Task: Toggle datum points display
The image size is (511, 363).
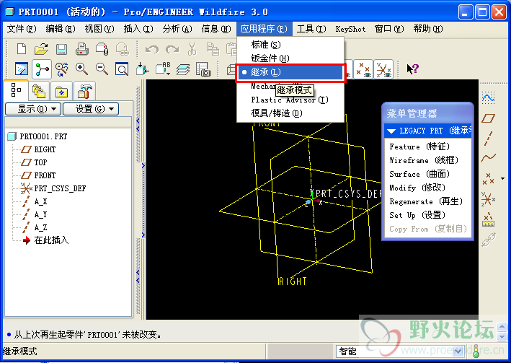Action: [363, 69]
